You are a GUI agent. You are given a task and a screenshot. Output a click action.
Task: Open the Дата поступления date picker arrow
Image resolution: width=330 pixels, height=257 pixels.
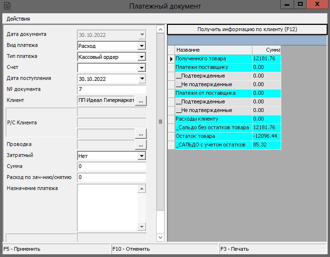click(141, 79)
